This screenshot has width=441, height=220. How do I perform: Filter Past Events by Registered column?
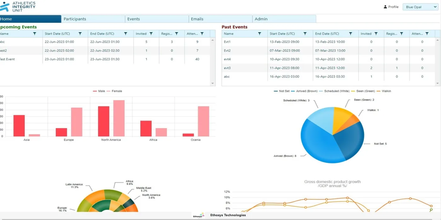tap(401, 34)
